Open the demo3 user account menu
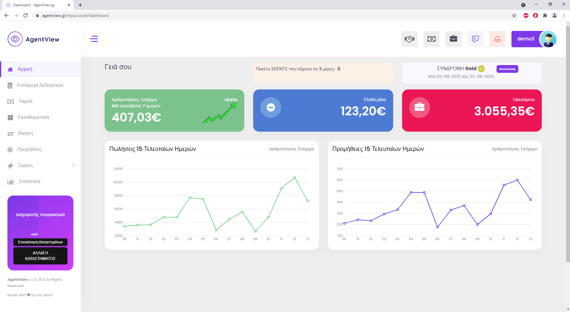570x312 pixels. tap(533, 39)
